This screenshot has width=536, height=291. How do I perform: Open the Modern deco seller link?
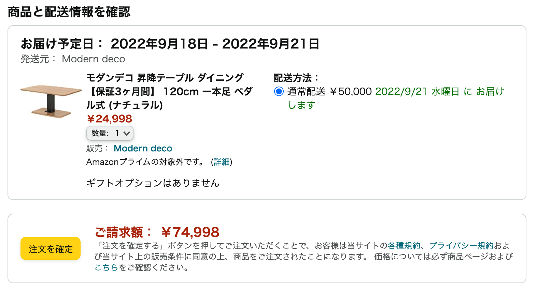pos(143,148)
